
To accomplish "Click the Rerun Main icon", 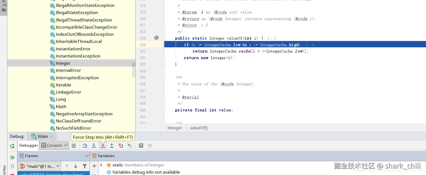I will point(12,146).
